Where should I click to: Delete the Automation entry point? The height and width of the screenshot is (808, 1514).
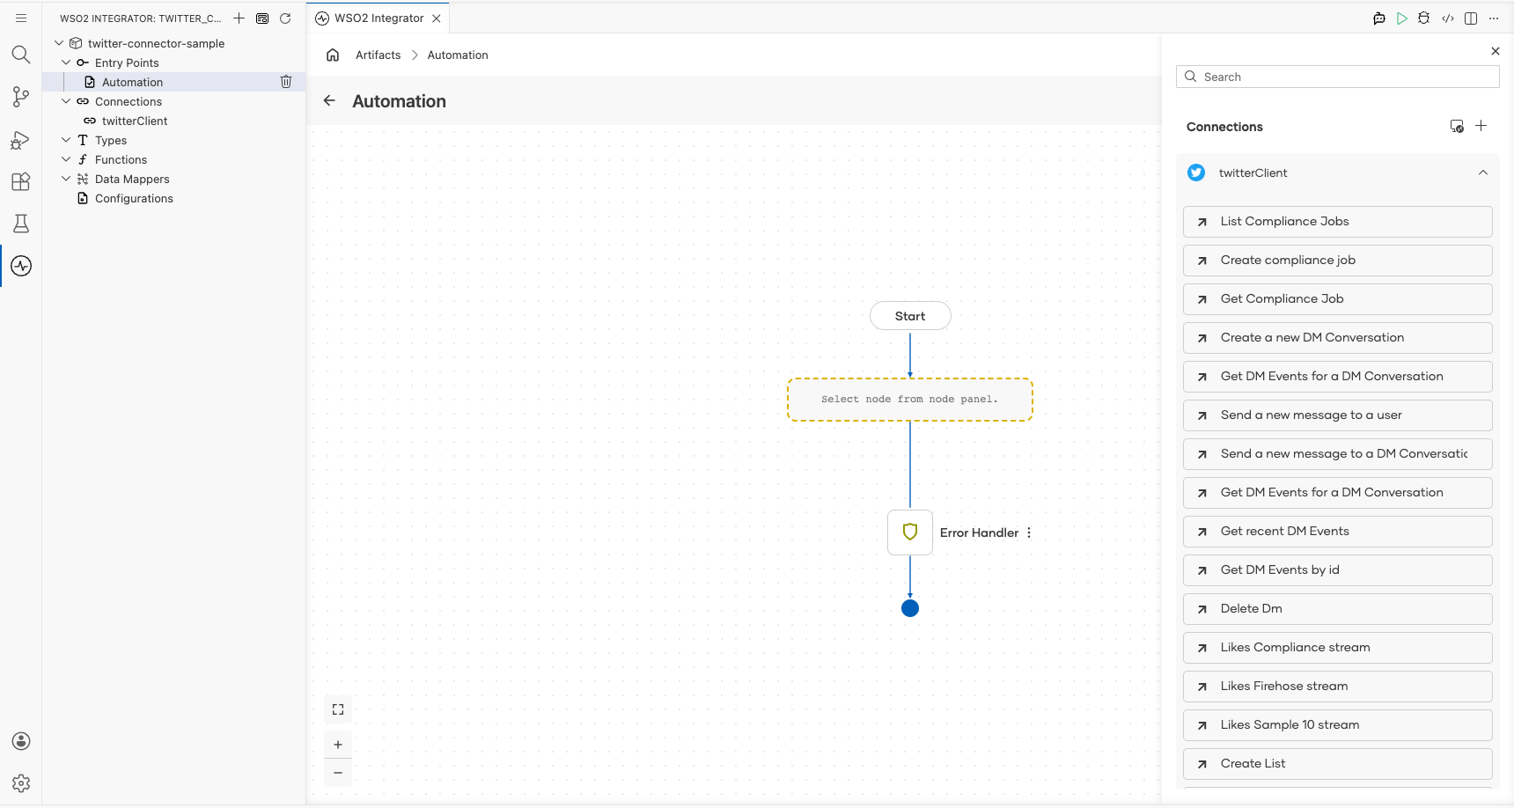click(286, 82)
